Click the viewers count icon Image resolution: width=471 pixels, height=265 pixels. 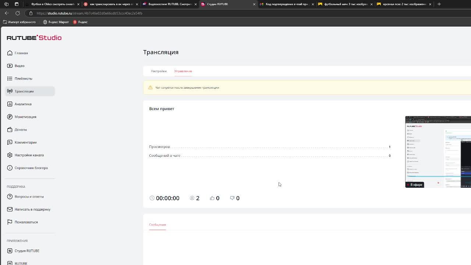coord(192,198)
